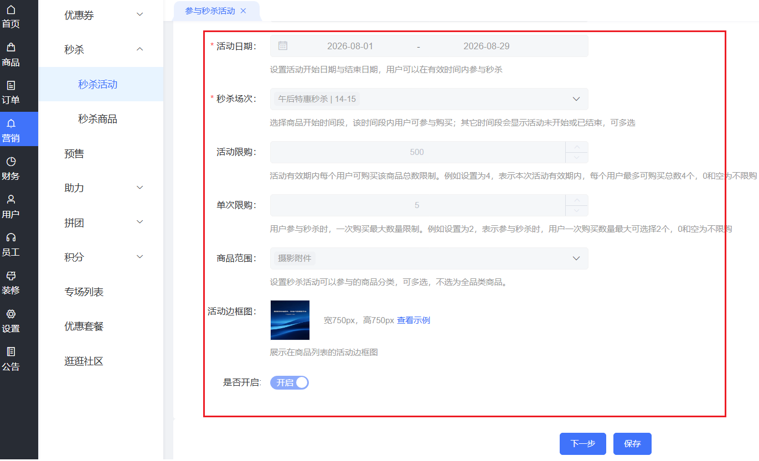Image resolution: width=759 pixels, height=461 pixels.
Task: Click the start date 2026-08-01
Action: coord(350,46)
